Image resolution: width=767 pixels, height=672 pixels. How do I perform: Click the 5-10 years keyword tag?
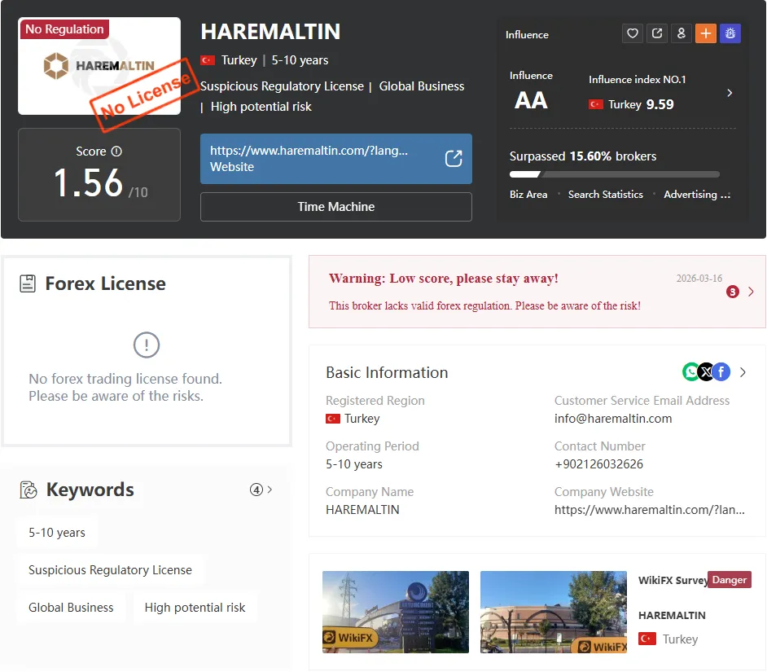[x=57, y=532]
